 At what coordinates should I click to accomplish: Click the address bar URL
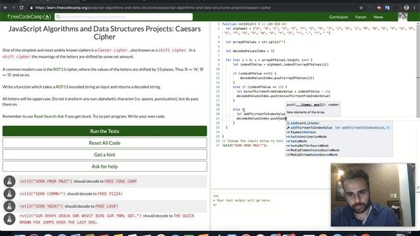[153, 8]
